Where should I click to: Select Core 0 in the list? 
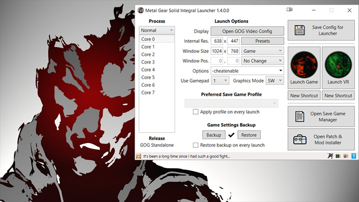click(157, 39)
